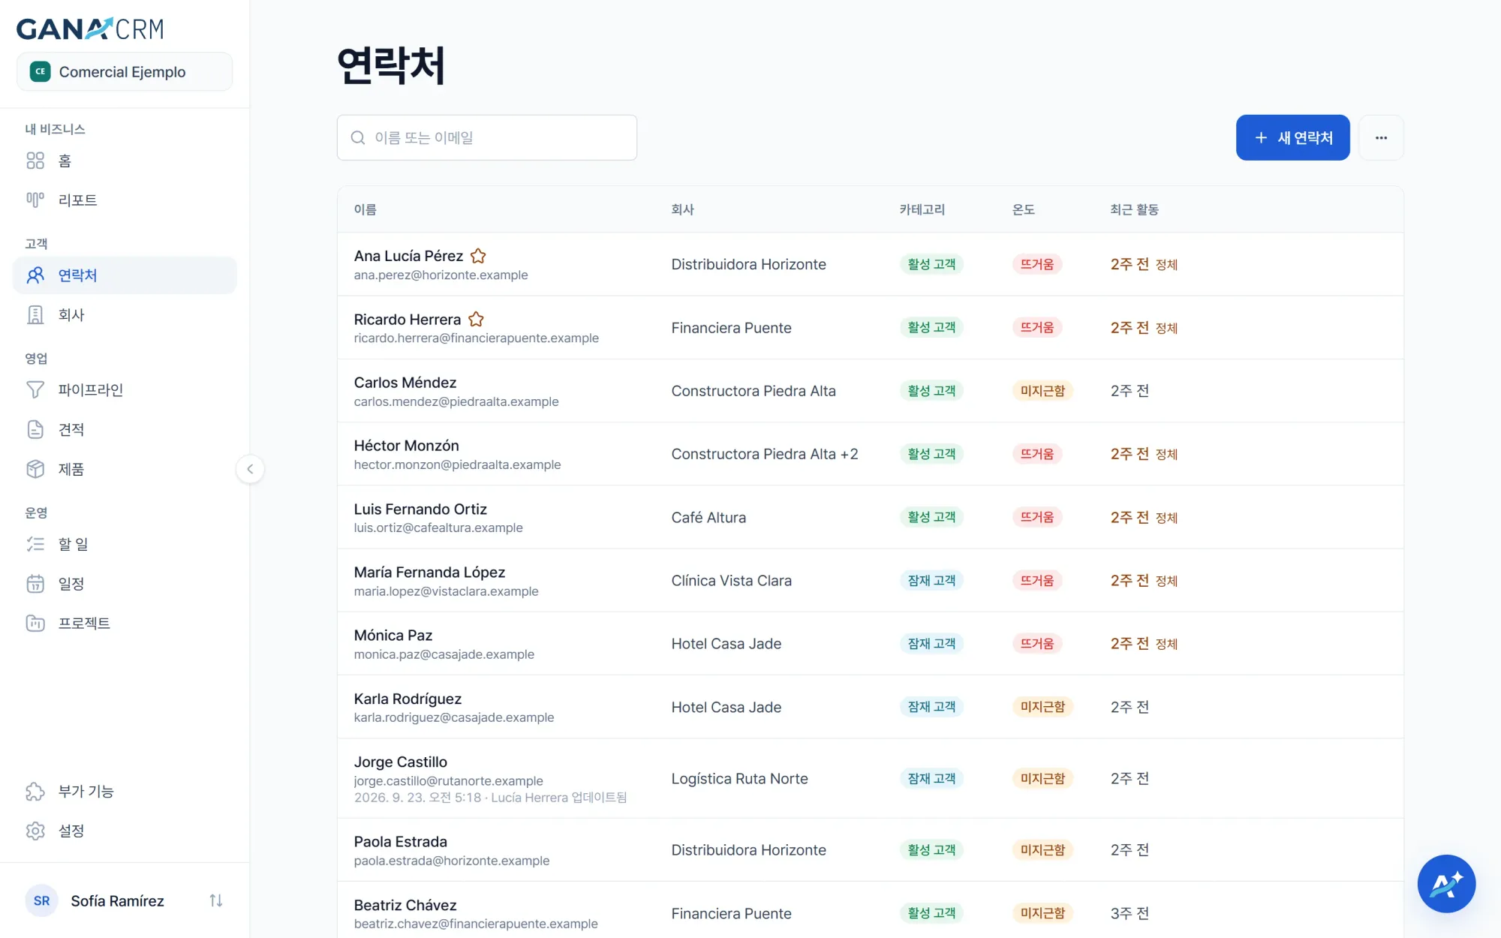Open the 부가 기능 puzzle icon
Image resolution: width=1501 pixels, height=938 pixels.
35,791
